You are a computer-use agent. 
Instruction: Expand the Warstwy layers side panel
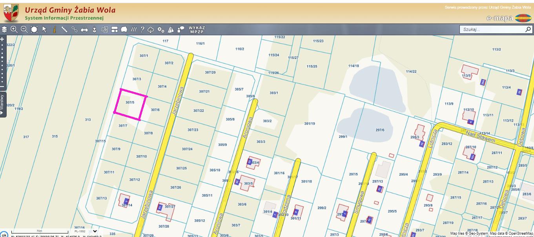point(2,105)
